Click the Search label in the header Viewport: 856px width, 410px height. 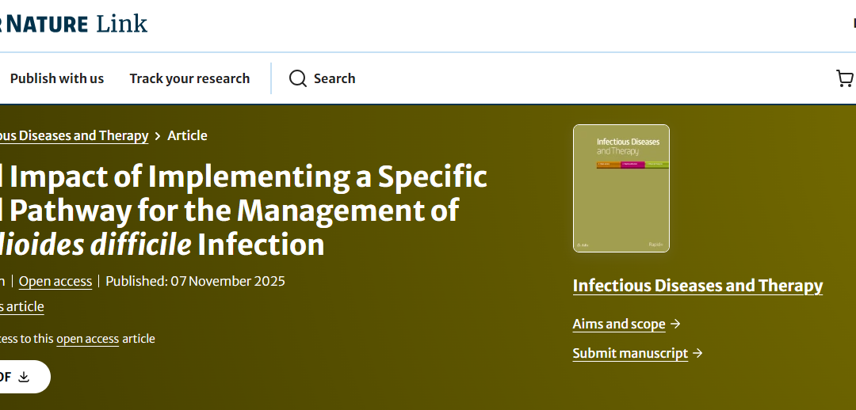coord(334,78)
